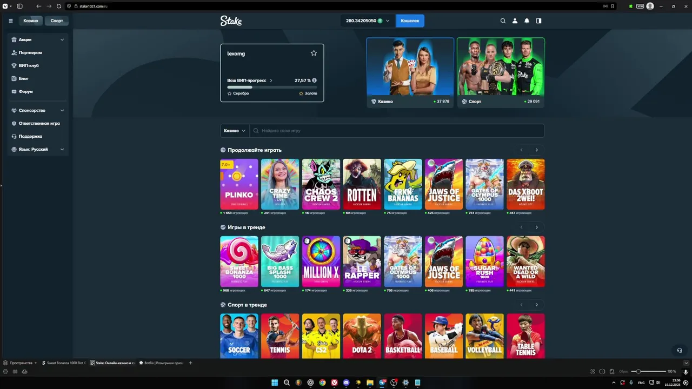Viewport: 692px width, 389px height.
Task: Go back in the browser
Action: [x=38, y=6]
